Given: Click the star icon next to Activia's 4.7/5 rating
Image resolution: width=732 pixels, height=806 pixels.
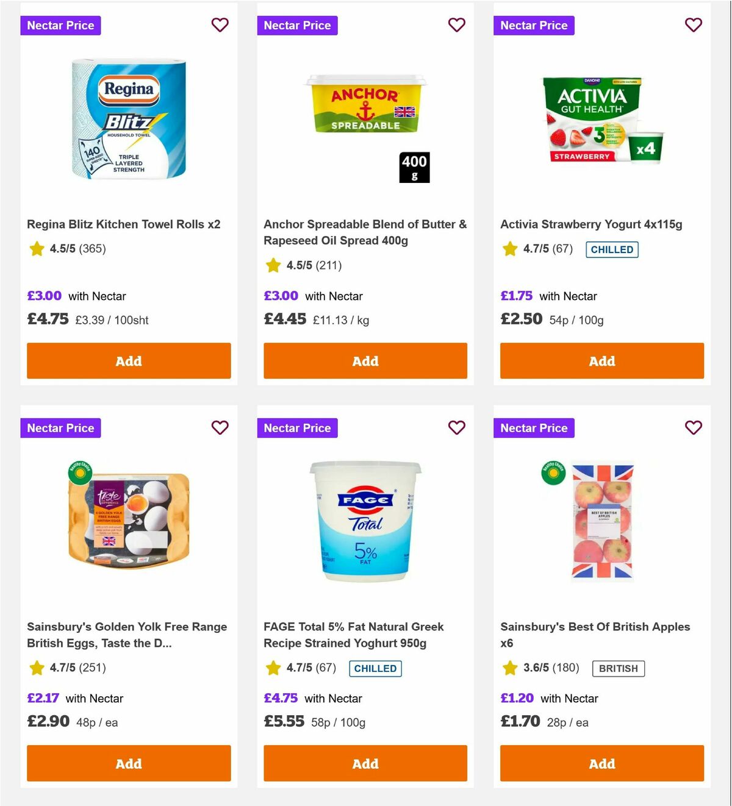Looking at the screenshot, I should click(509, 249).
